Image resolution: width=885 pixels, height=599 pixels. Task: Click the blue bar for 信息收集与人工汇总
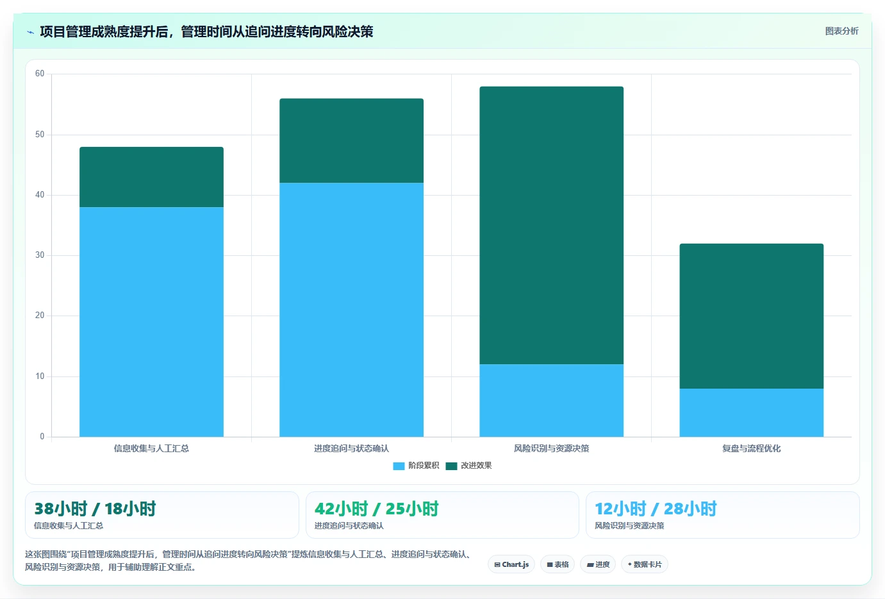click(x=151, y=322)
